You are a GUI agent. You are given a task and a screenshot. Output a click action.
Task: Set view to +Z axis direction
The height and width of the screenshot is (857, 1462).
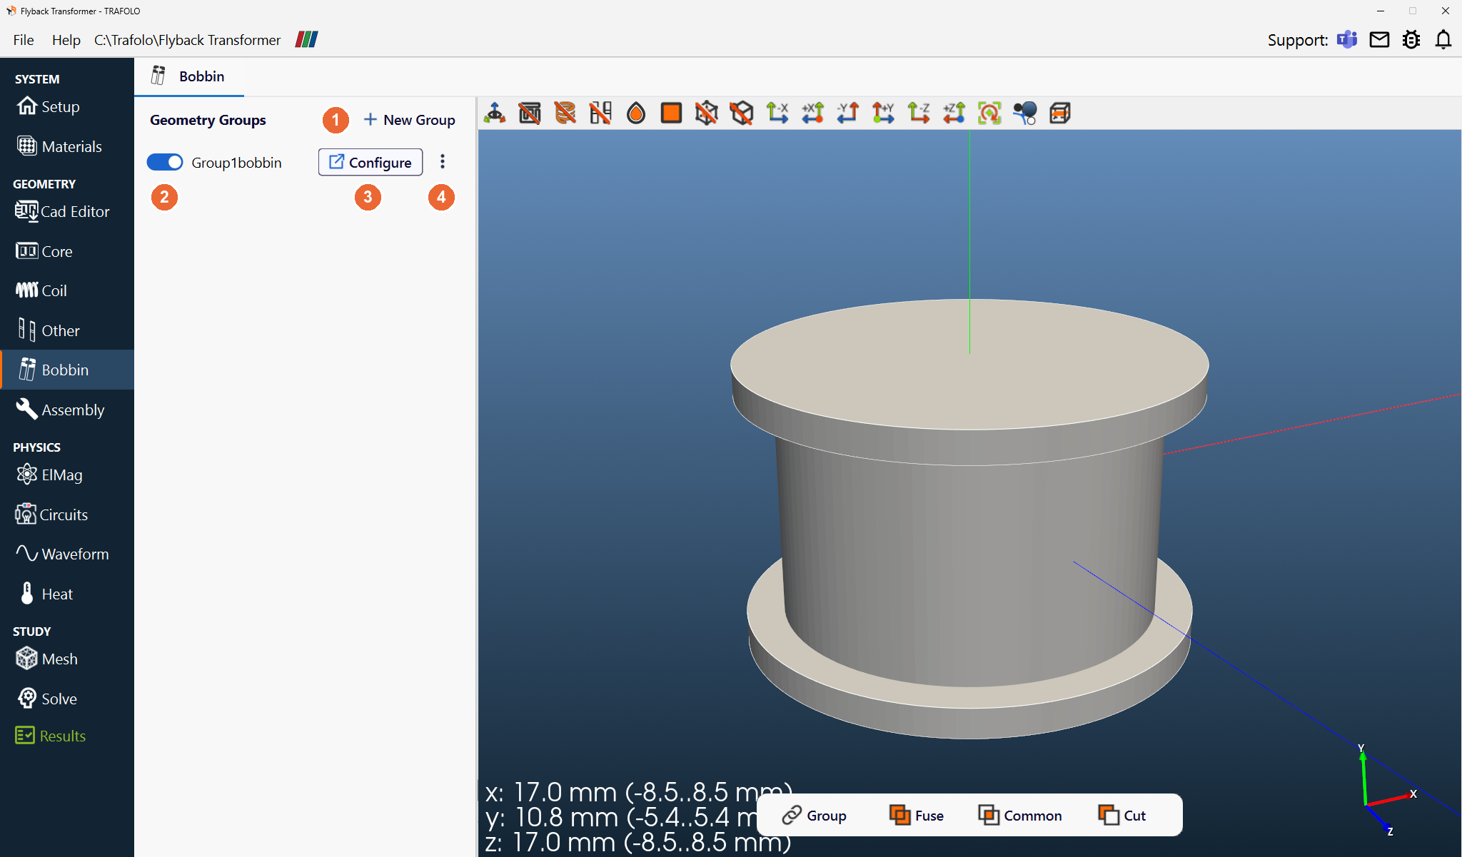click(954, 113)
